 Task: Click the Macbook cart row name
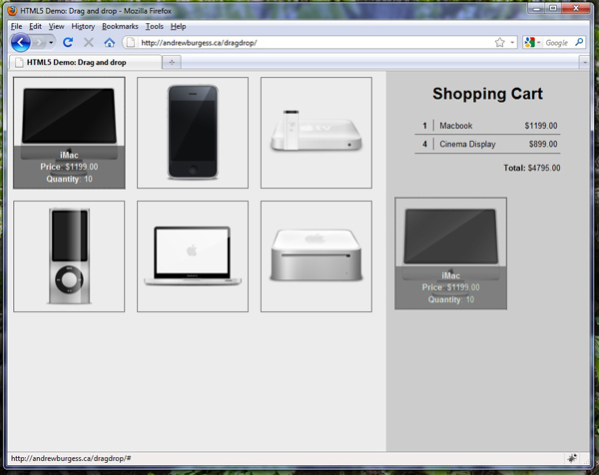pyautogui.click(x=456, y=126)
